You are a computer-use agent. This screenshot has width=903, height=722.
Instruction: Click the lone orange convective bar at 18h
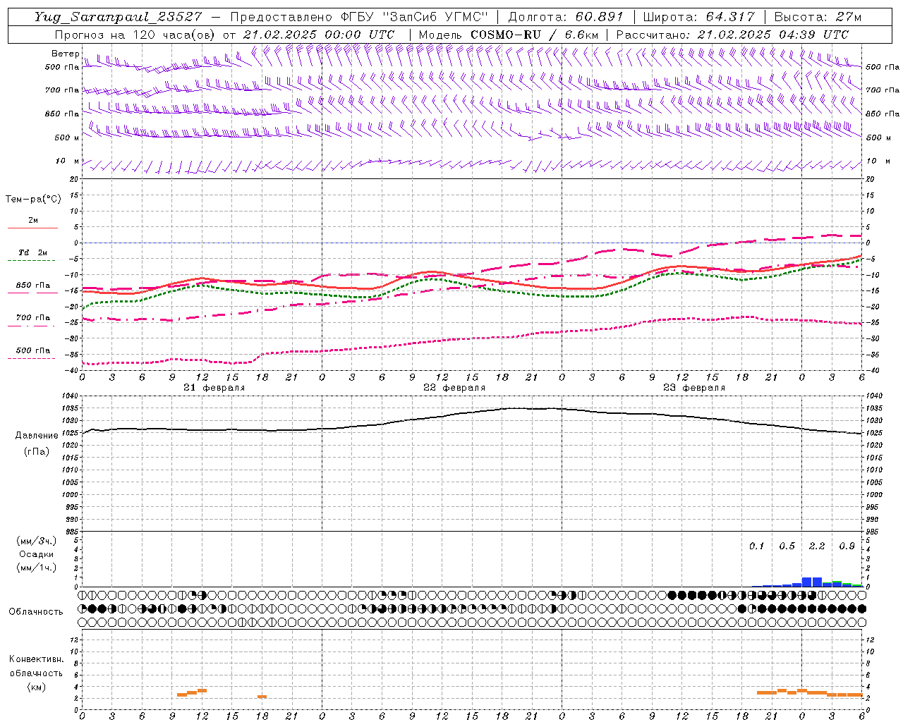(262, 697)
